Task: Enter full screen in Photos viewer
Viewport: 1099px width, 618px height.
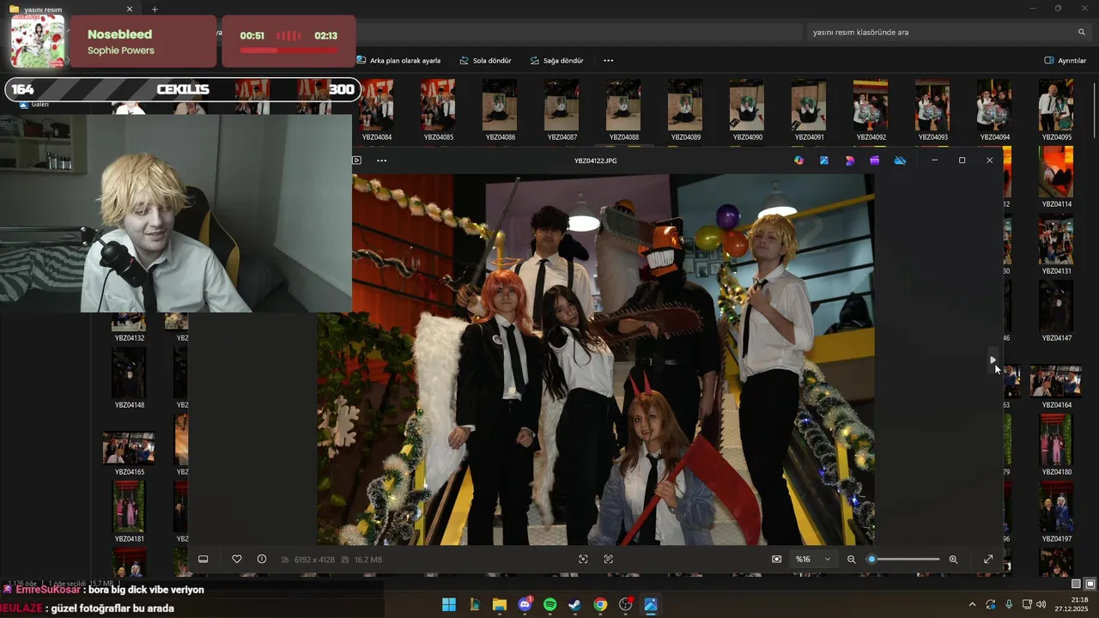Action: point(988,559)
